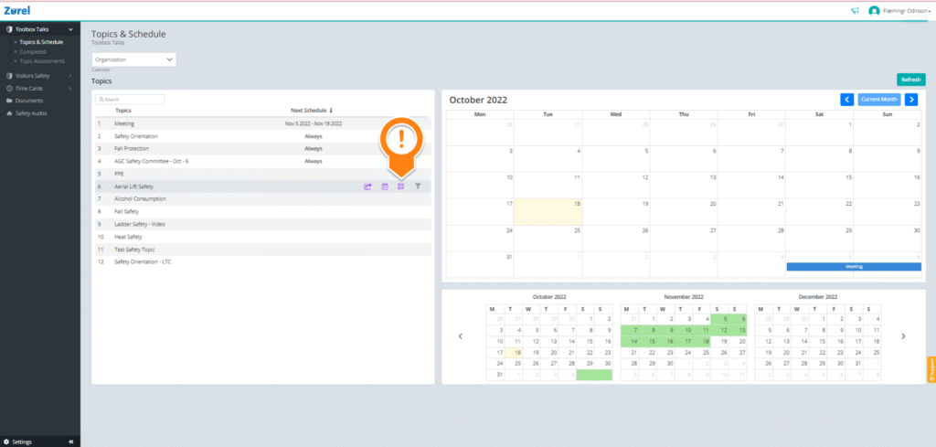Click the share icon on Aerial Lift Safety row
Viewport: 936px width, 447px height.
(x=367, y=186)
